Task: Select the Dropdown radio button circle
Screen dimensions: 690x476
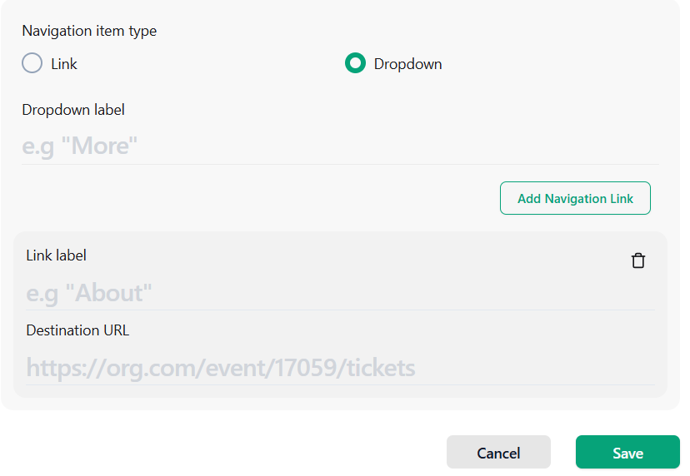Action: tap(355, 63)
